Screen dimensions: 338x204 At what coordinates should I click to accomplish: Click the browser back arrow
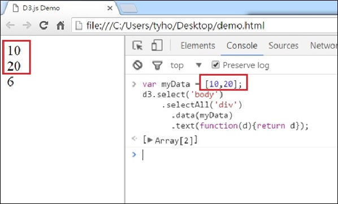coord(10,25)
